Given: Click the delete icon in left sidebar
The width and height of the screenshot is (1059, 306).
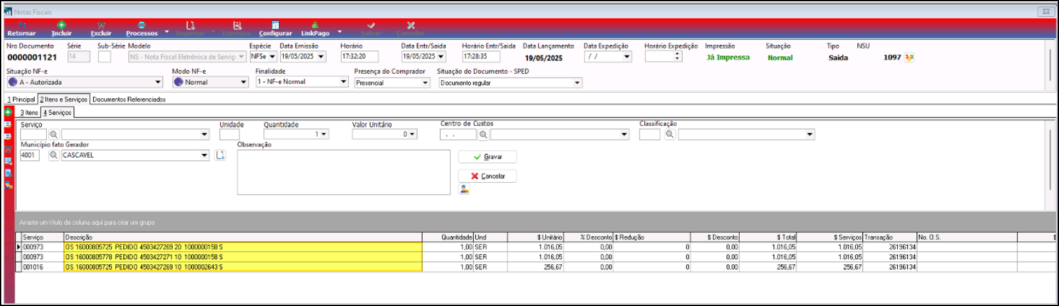Looking at the screenshot, I should coord(8,149).
